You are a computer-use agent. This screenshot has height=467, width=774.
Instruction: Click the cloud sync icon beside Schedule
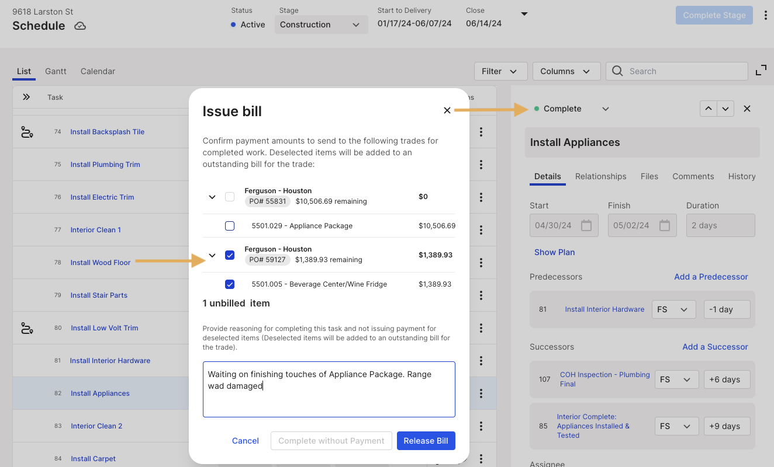click(x=80, y=26)
